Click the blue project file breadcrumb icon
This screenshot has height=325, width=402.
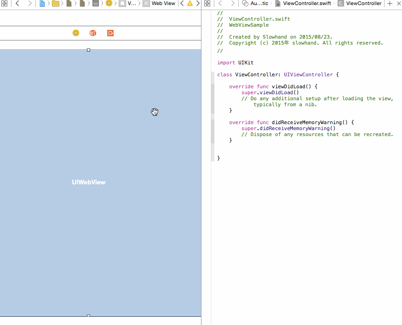pyautogui.click(x=43, y=3)
